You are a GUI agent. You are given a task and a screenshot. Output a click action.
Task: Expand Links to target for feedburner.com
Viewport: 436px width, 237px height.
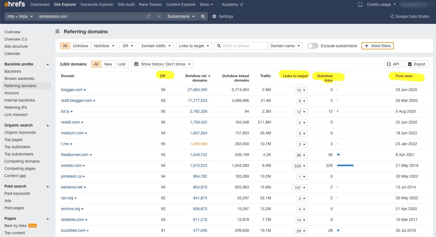coord(301,155)
